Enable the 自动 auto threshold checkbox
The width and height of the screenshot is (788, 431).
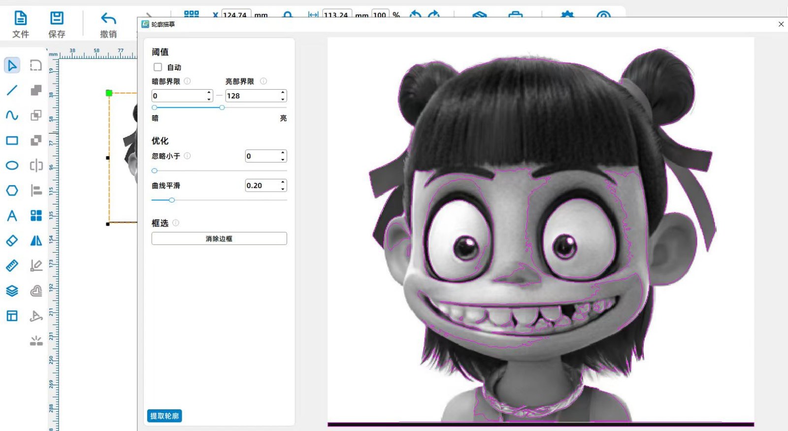(158, 67)
